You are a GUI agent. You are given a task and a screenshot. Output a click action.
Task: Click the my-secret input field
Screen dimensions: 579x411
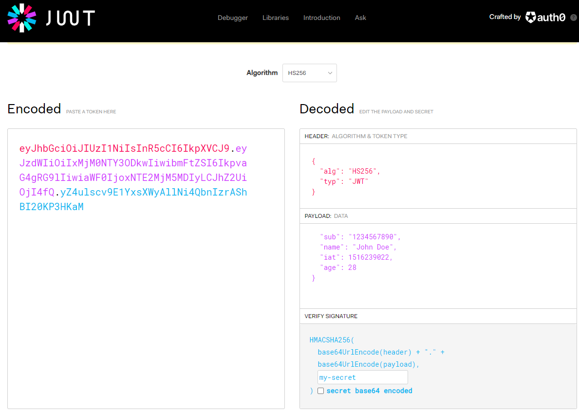coord(363,377)
